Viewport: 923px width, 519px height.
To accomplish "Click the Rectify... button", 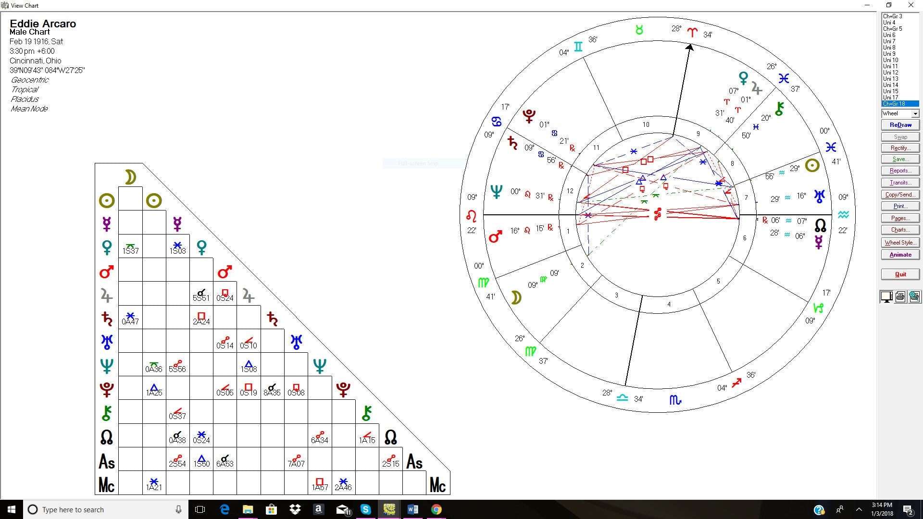I will coord(900,148).
